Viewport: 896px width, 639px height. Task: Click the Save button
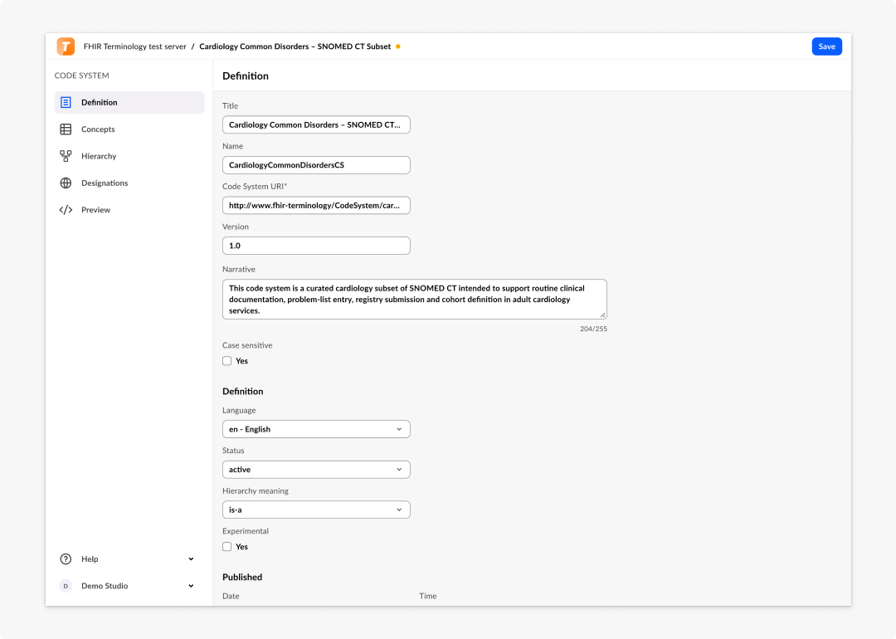click(826, 46)
